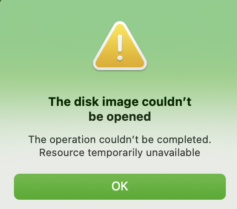Select the "The disk image couldn't" heading line
Viewport: 237px width, 209px height.
pyautogui.click(x=120, y=102)
